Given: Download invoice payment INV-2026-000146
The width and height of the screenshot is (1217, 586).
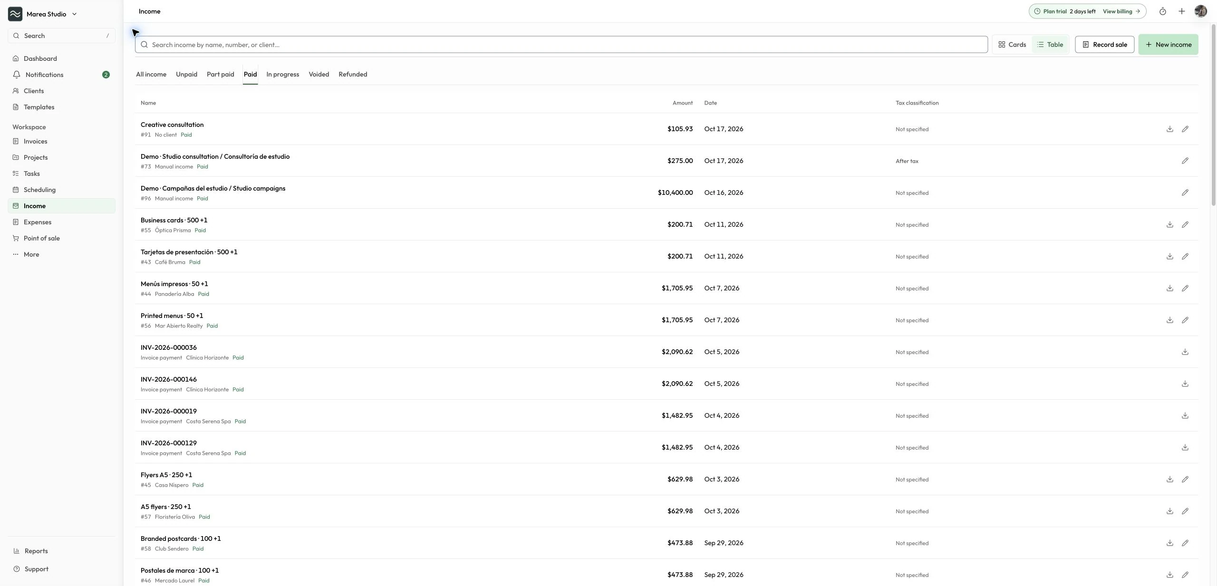Looking at the screenshot, I should 1185,384.
